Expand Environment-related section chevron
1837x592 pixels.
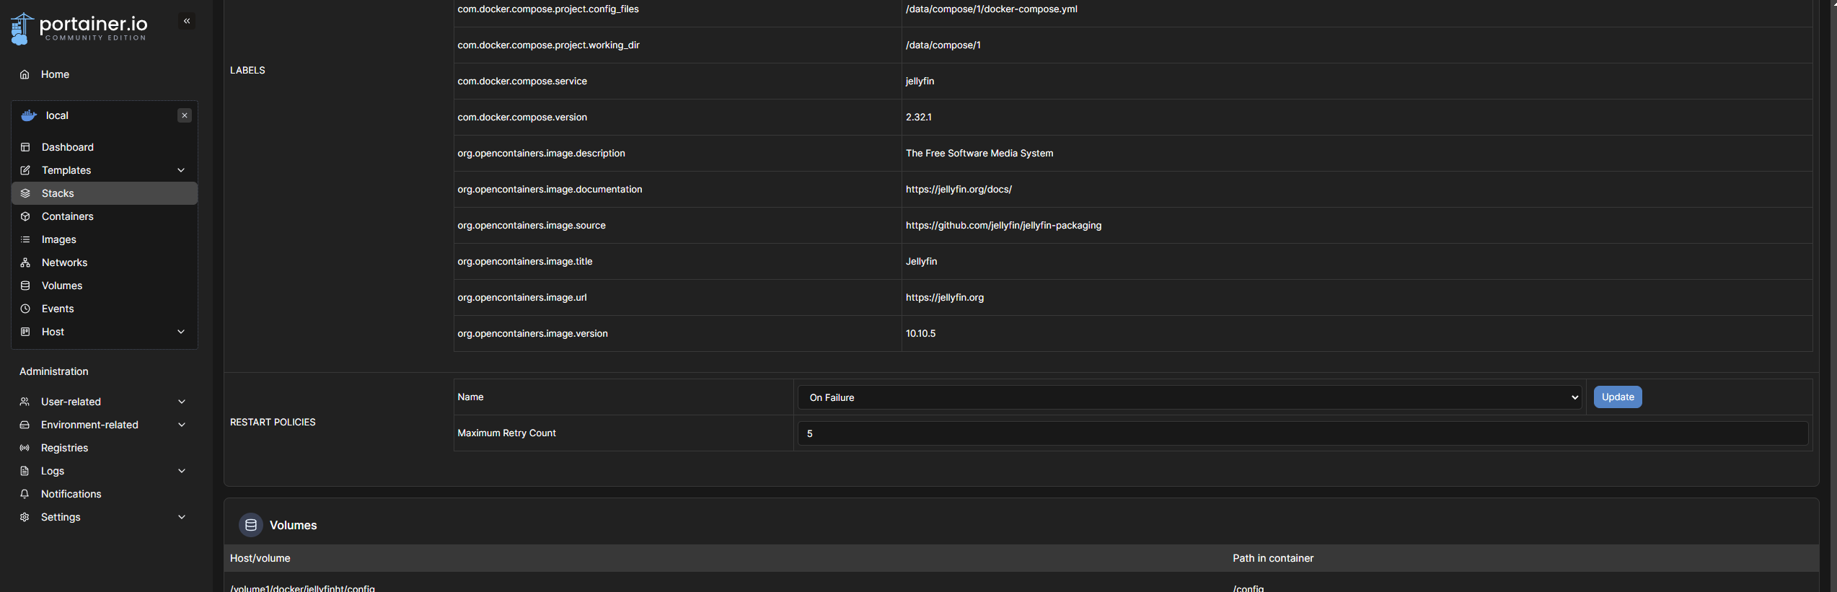pos(182,425)
